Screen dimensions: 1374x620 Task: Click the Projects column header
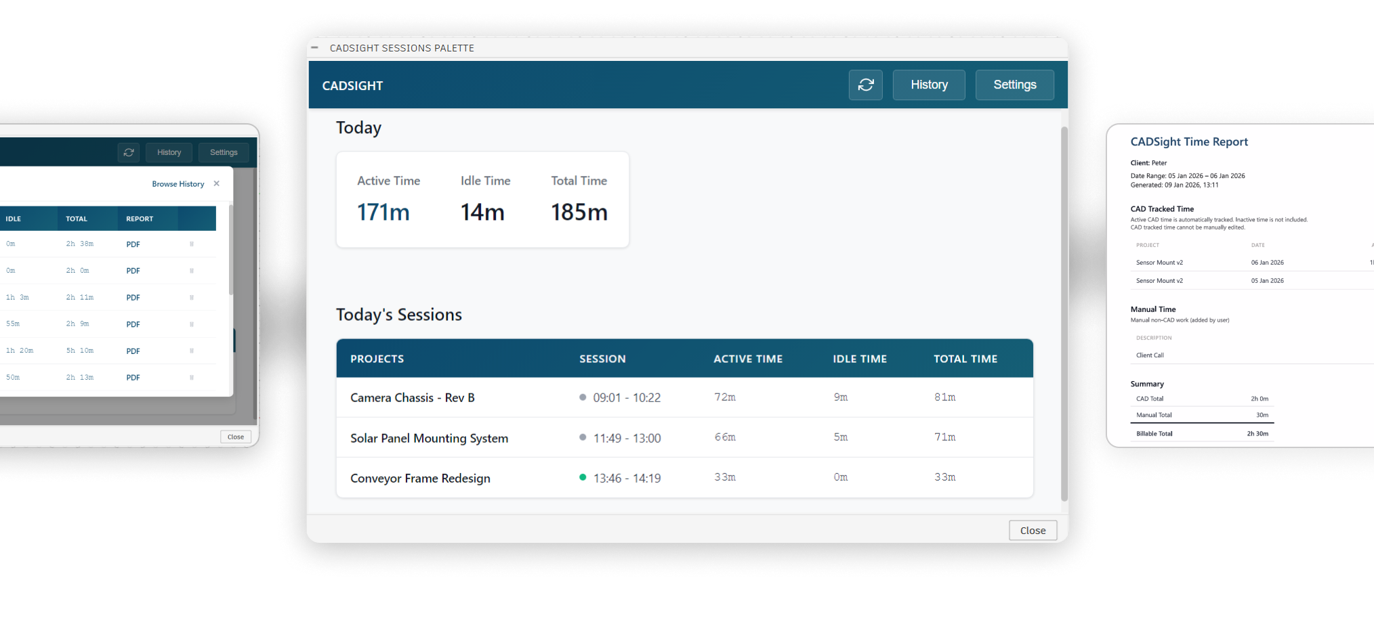377,359
